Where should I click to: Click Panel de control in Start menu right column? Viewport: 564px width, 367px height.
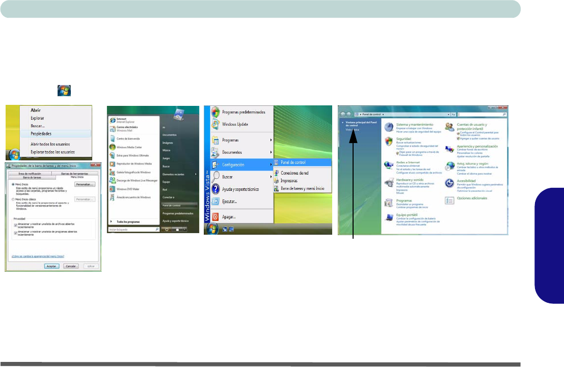pos(179,205)
